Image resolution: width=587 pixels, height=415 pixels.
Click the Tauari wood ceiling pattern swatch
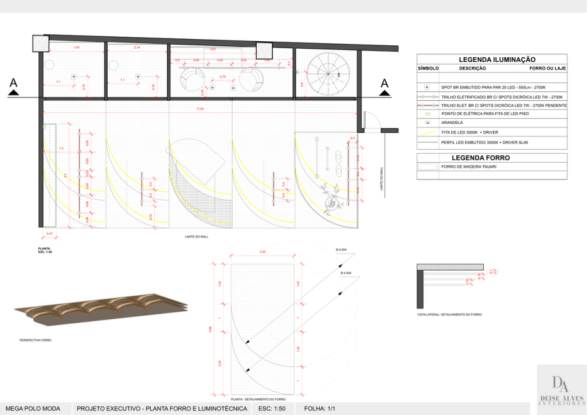(x=428, y=167)
